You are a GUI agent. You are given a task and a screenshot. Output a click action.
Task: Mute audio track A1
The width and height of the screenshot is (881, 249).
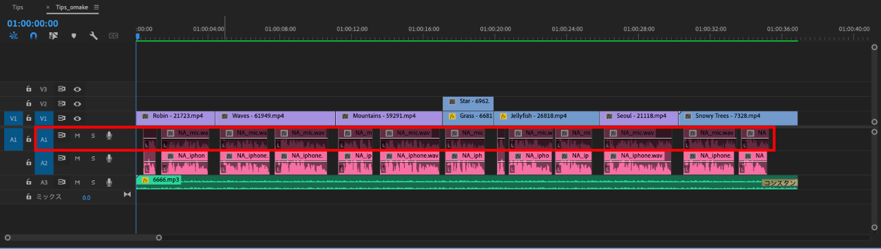tap(78, 135)
